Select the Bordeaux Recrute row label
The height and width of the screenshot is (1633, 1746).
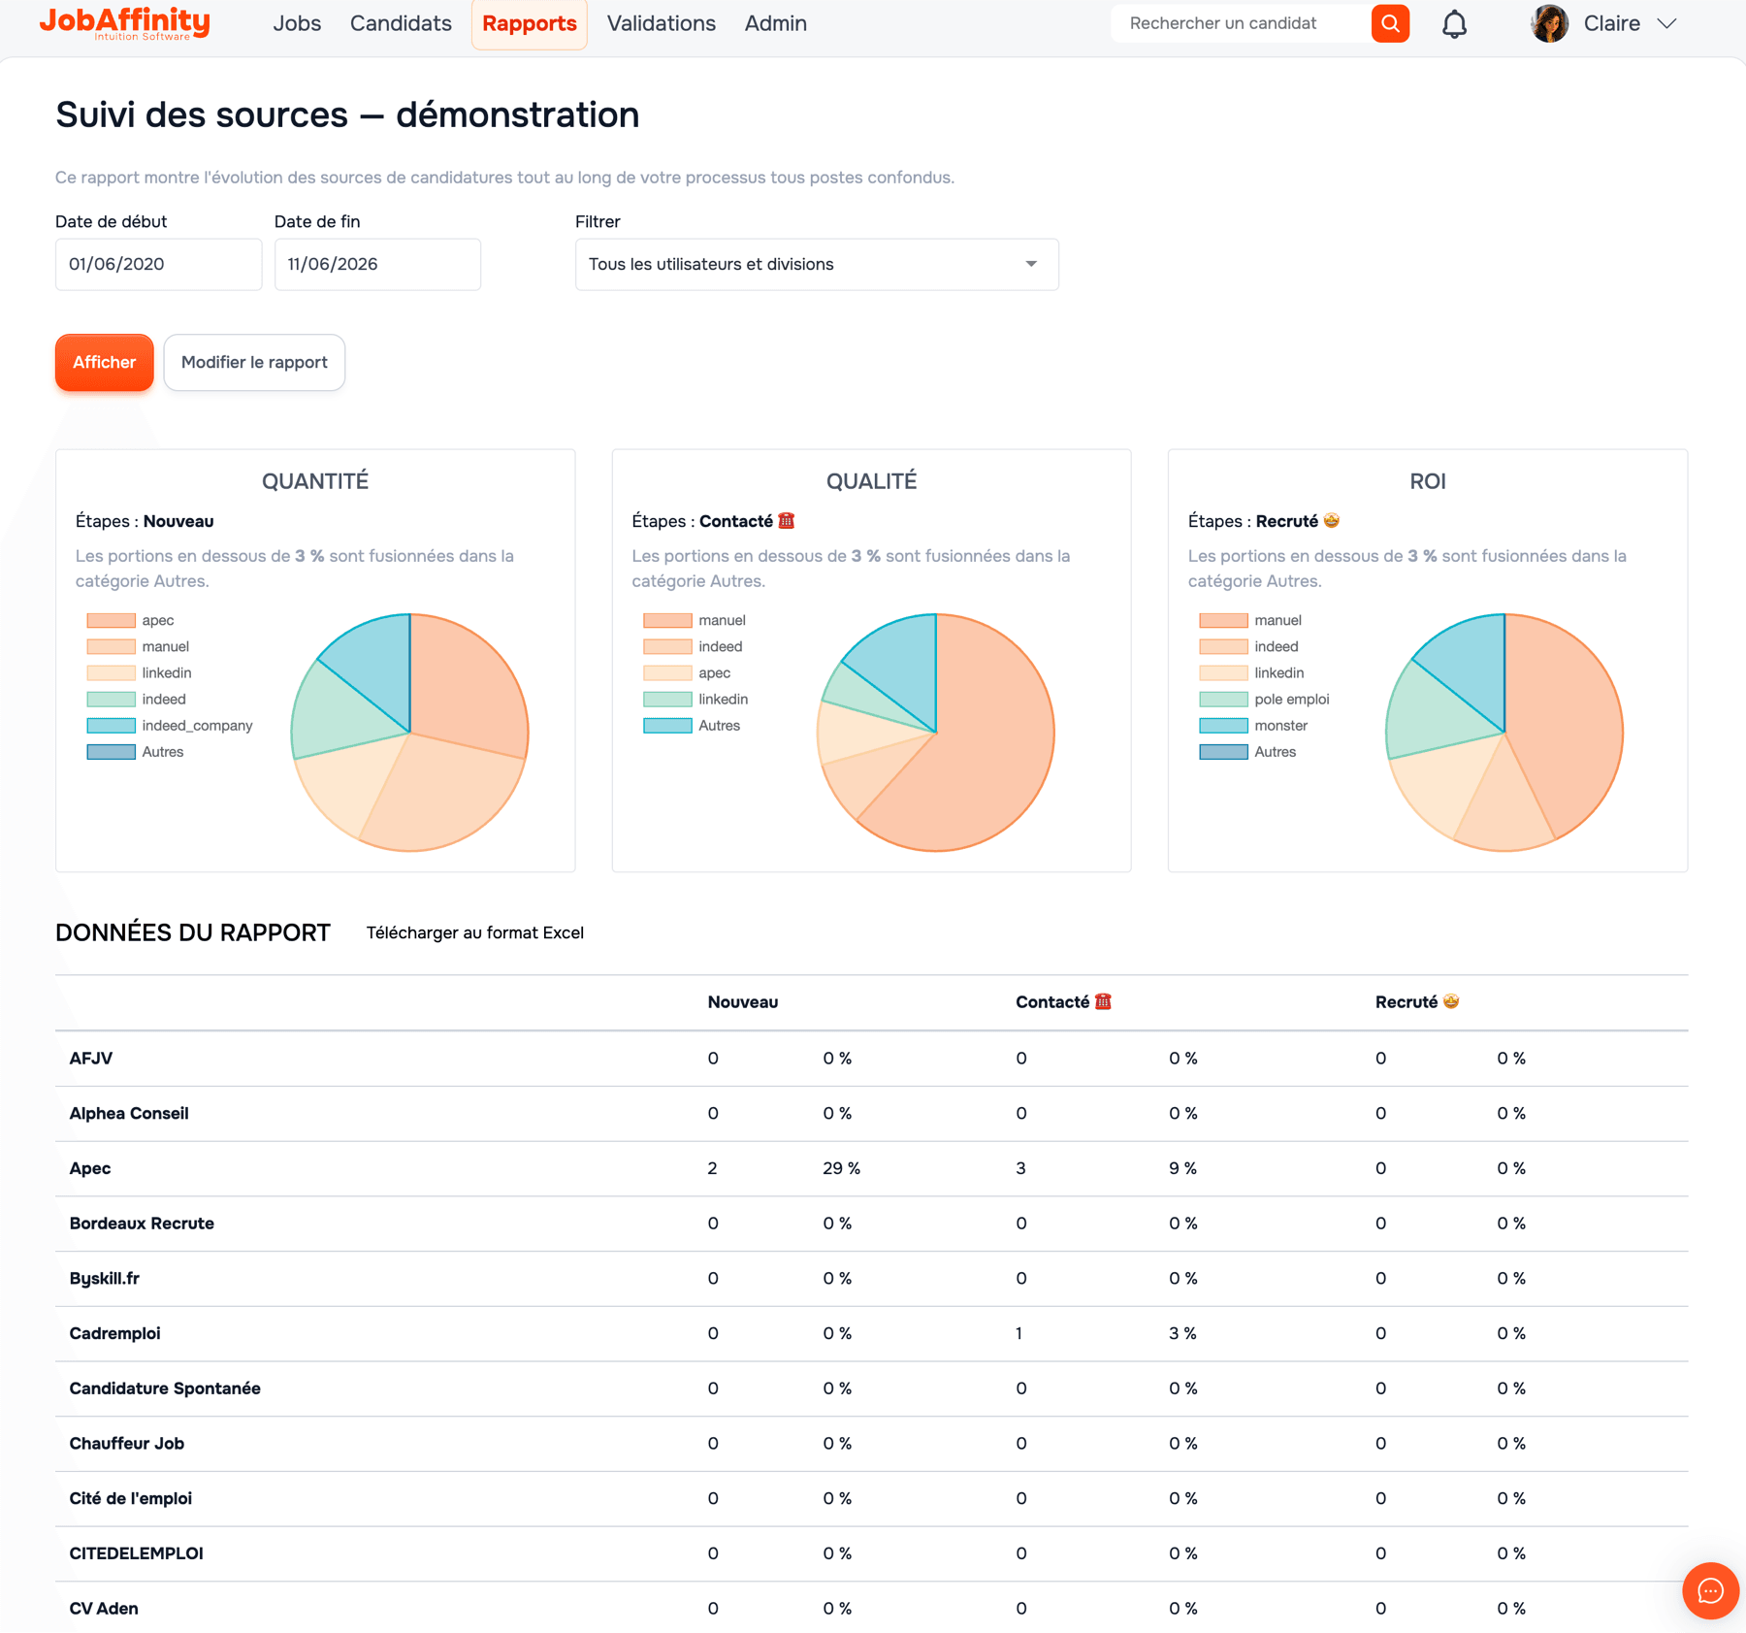(x=142, y=1224)
